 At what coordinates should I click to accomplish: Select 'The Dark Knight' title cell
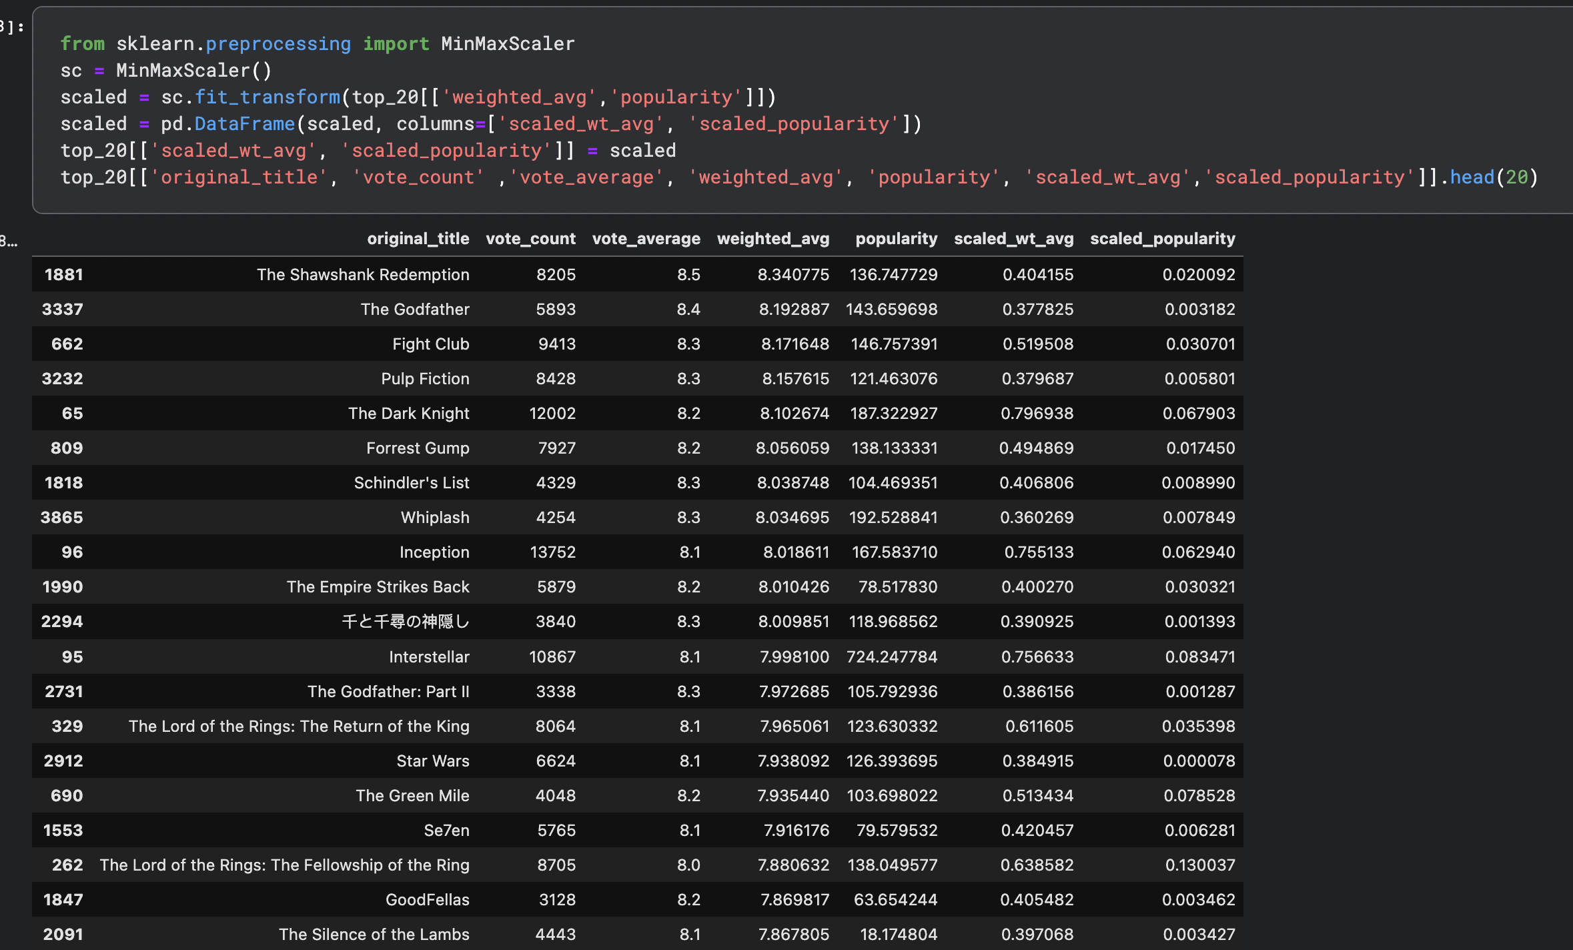[x=409, y=413]
